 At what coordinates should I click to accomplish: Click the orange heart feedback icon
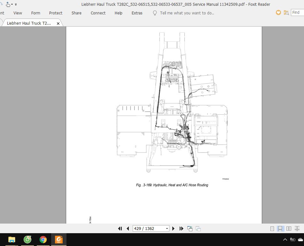tap(278, 12)
